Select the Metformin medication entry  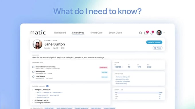(123, 77)
